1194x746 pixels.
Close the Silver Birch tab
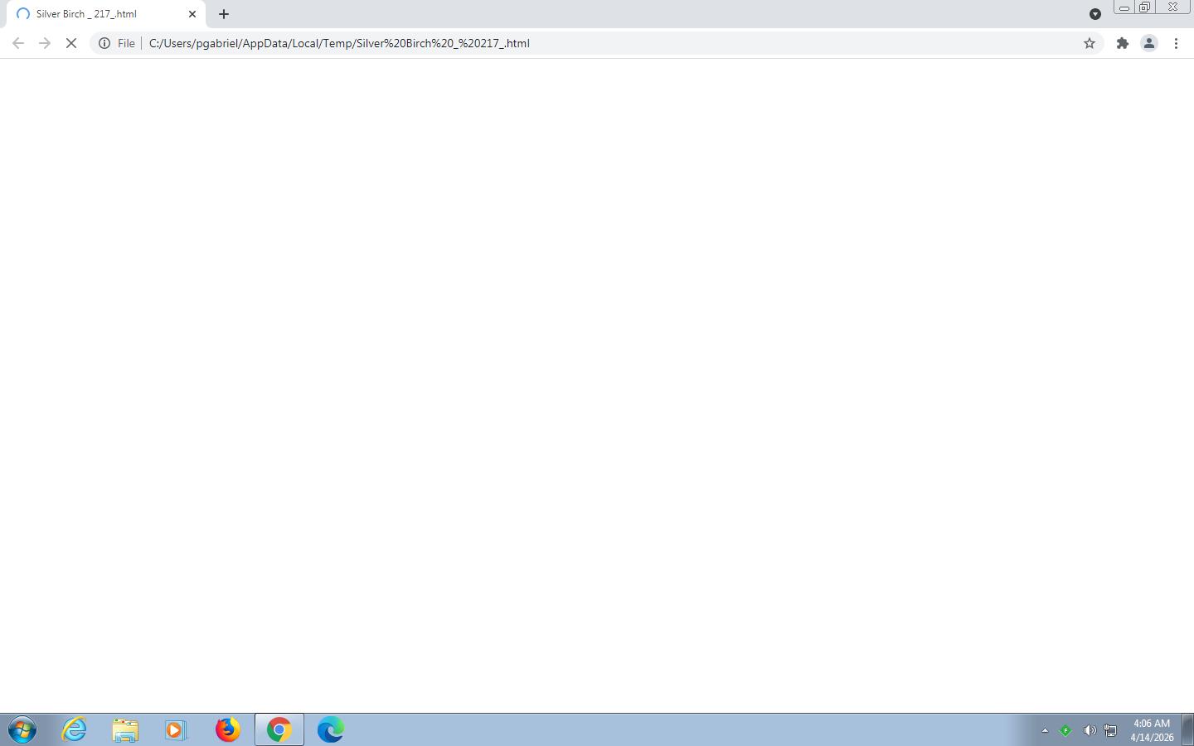192,14
